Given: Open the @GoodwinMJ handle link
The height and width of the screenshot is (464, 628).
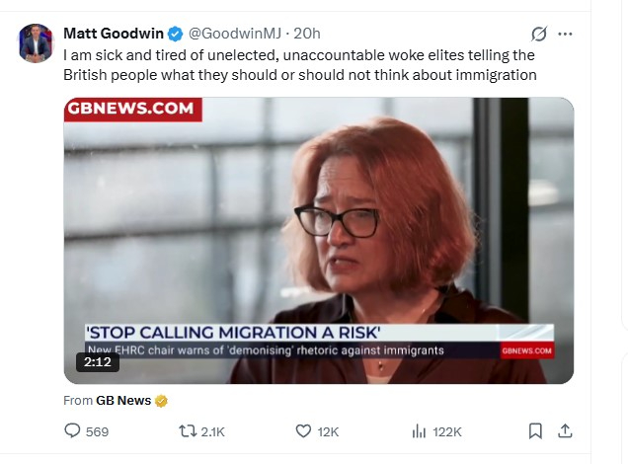Looking at the screenshot, I should (235, 34).
